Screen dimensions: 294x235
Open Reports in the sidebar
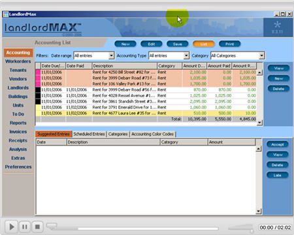(18, 123)
